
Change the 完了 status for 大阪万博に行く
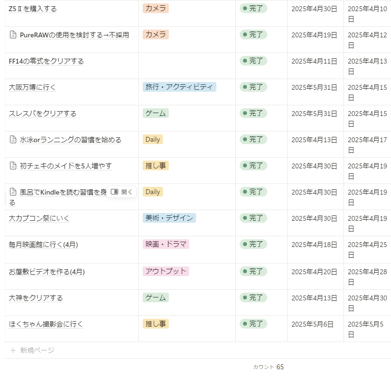253,87
